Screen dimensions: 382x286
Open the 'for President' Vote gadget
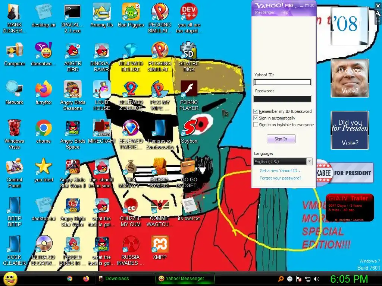[x=350, y=130]
